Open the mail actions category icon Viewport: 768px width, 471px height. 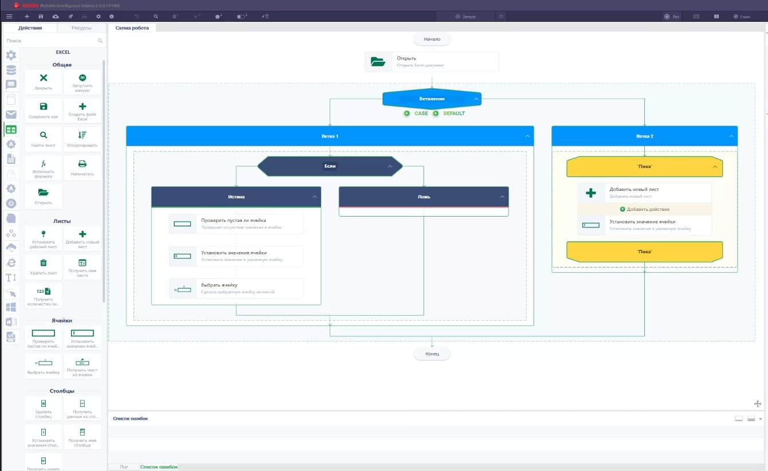[x=11, y=115]
